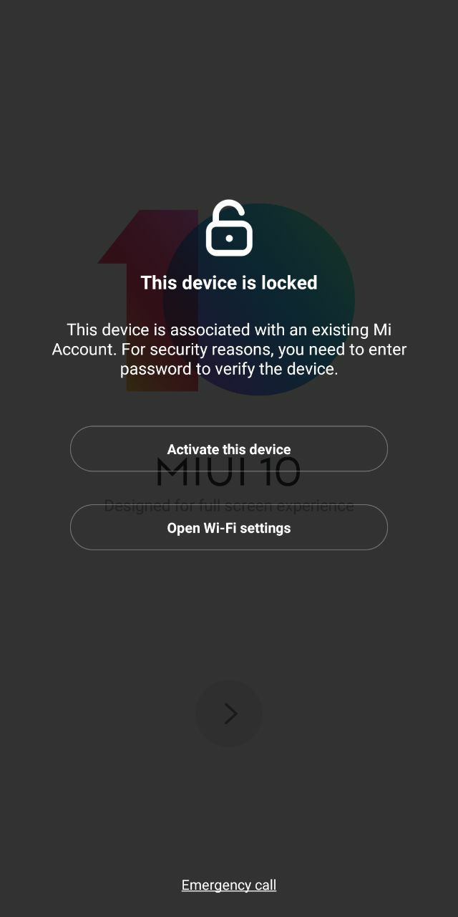458x917 pixels.
Task: Tap the open padlock icon
Action: tap(229, 228)
